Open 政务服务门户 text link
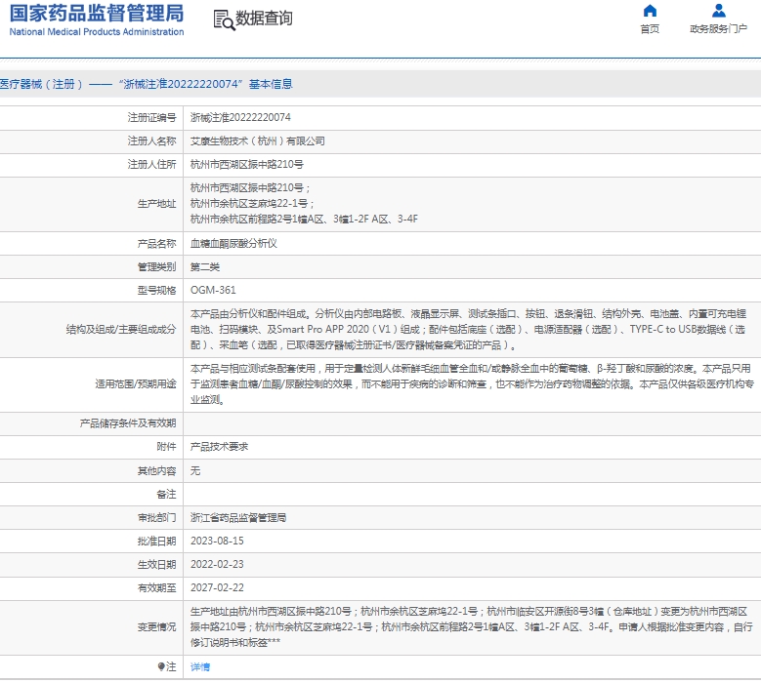 click(718, 29)
